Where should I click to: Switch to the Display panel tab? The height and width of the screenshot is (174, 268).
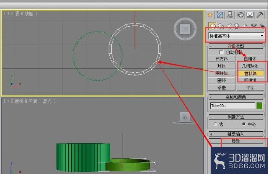[250, 15]
